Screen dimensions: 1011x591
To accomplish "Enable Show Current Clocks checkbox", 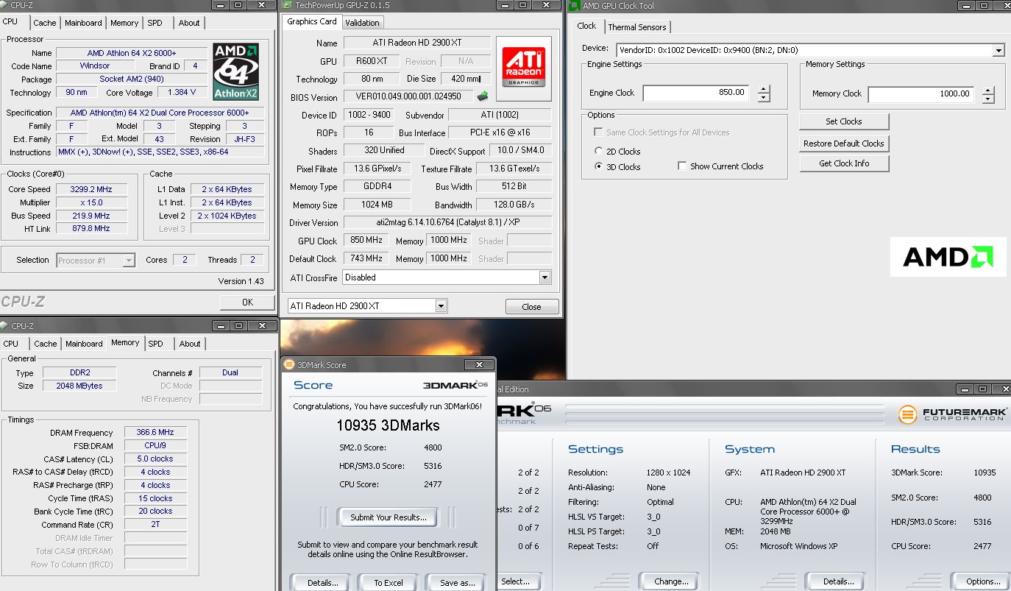I will pyautogui.click(x=682, y=166).
